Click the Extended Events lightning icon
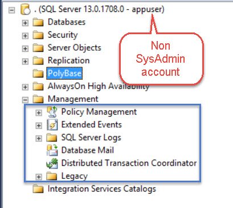The height and width of the screenshot is (208, 233). pos(52,125)
